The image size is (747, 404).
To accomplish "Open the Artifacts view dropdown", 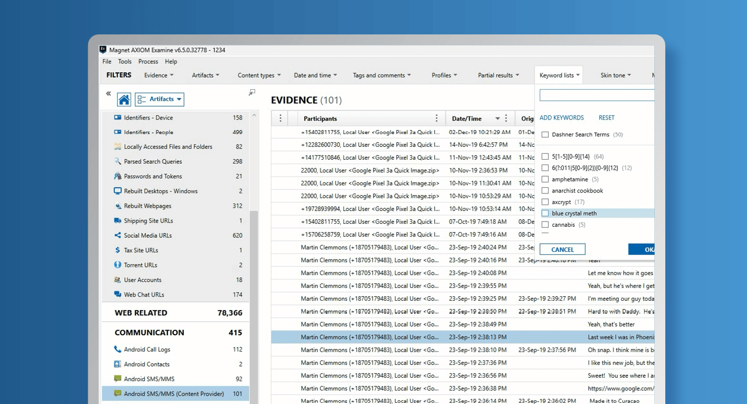I will (159, 100).
